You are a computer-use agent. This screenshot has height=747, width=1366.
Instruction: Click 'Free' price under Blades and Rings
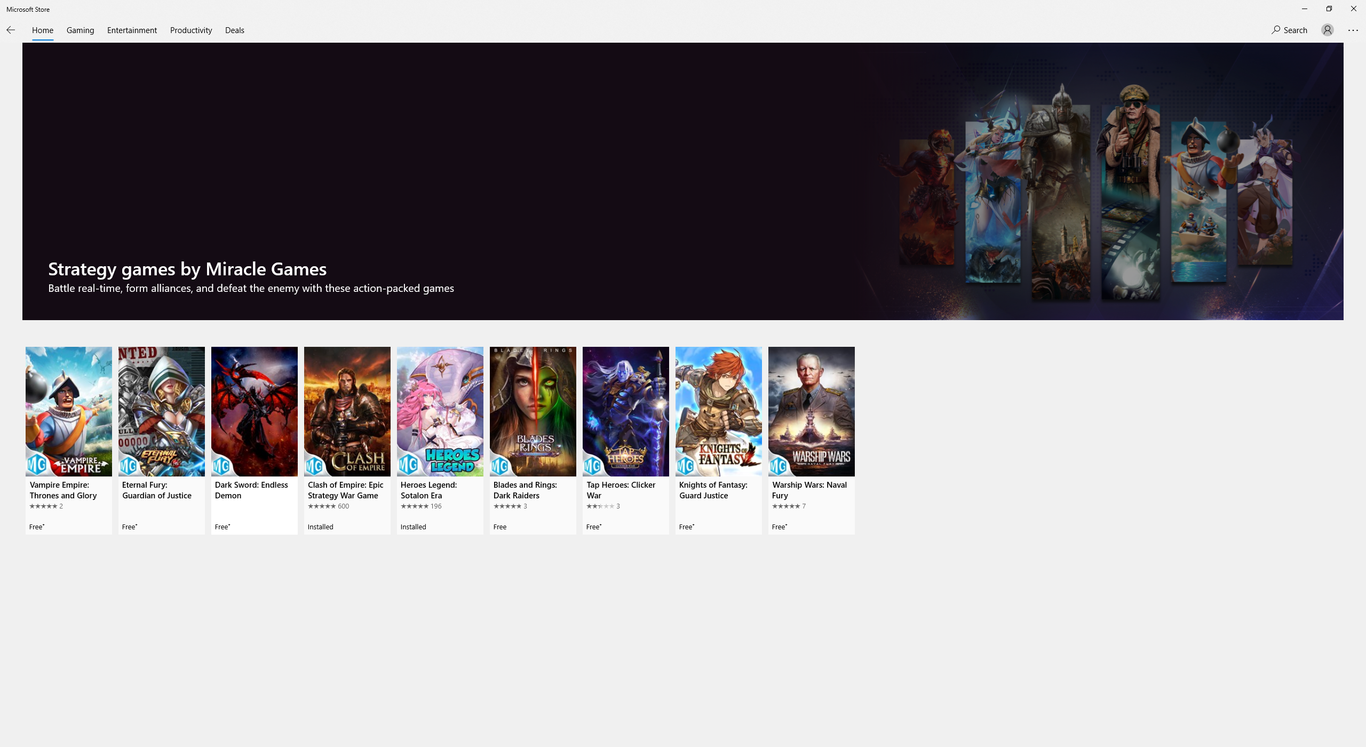tap(500, 527)
